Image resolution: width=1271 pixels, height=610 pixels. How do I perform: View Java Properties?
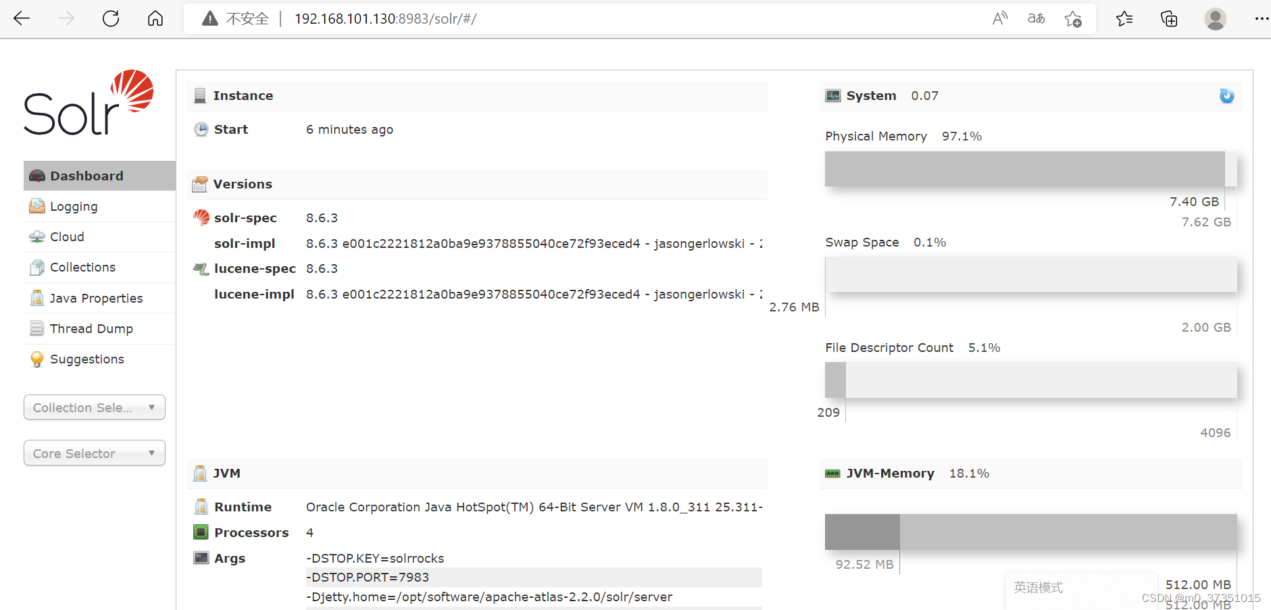point(96,297)
